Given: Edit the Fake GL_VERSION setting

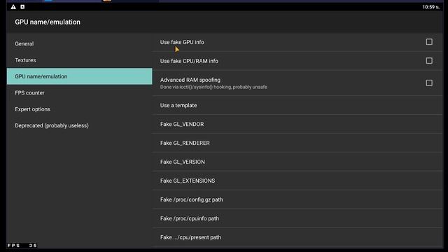Looking at the screenshot, I should (x=297, y=162).
